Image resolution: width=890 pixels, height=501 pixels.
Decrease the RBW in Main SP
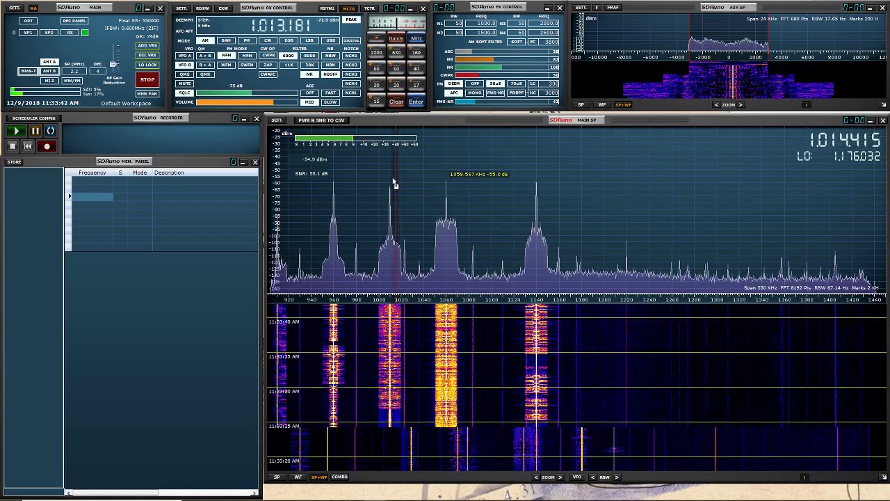[x=592, y=477]
